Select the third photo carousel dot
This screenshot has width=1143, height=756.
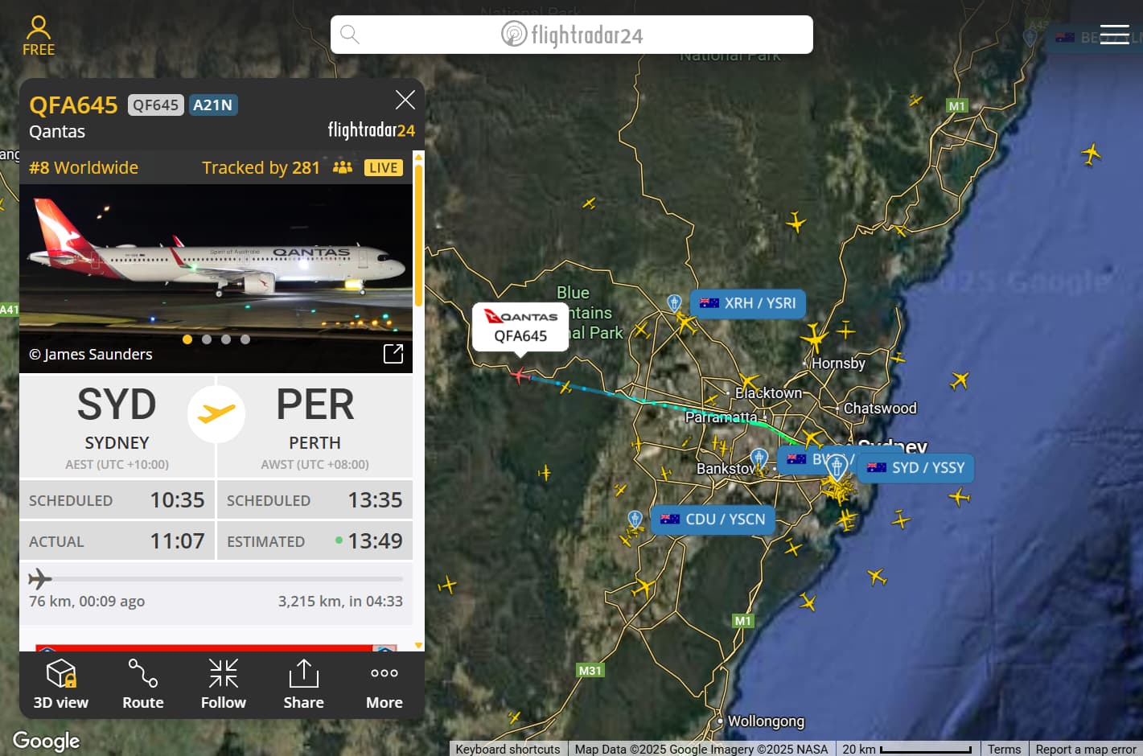(226, 339)
